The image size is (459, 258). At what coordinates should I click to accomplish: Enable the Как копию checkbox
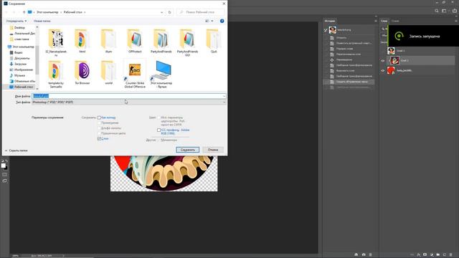99,118
